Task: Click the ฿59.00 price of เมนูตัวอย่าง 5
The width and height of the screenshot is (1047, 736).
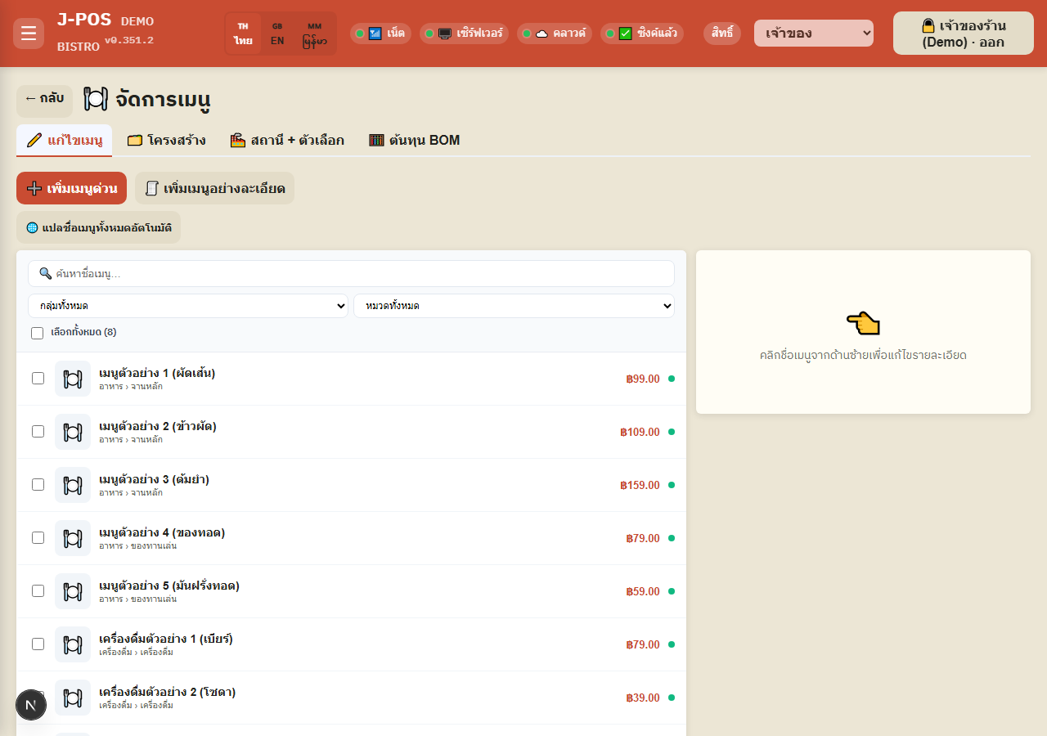Action: tap(643, 591)
